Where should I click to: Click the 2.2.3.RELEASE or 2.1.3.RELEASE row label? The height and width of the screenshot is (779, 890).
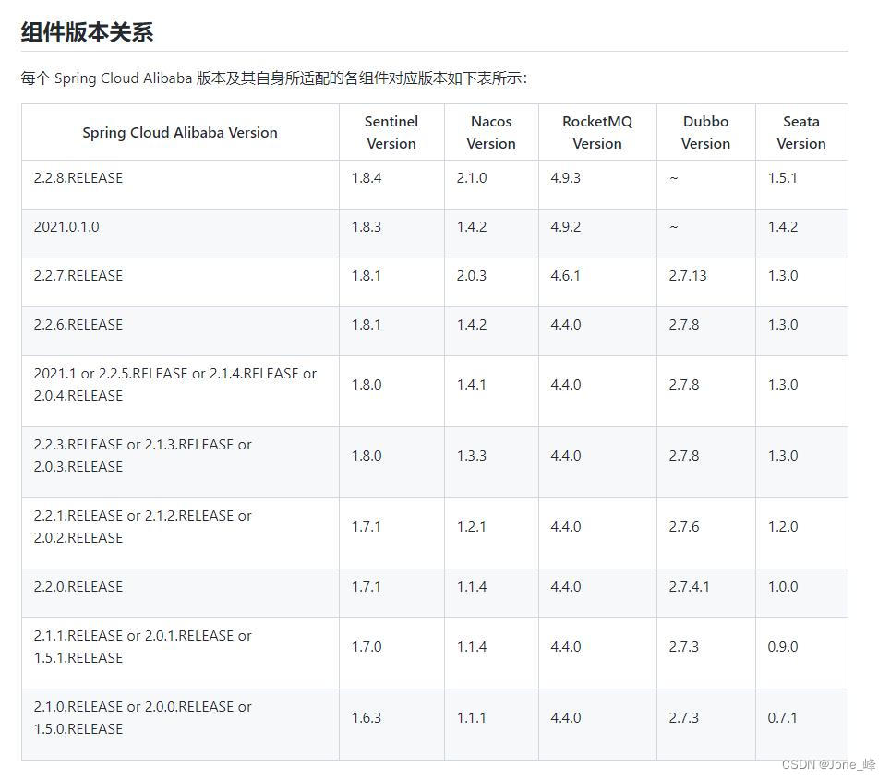142,455
